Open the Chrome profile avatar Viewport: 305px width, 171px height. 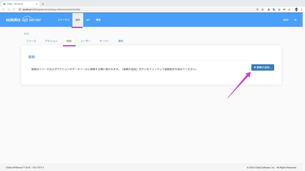[296, 10]
